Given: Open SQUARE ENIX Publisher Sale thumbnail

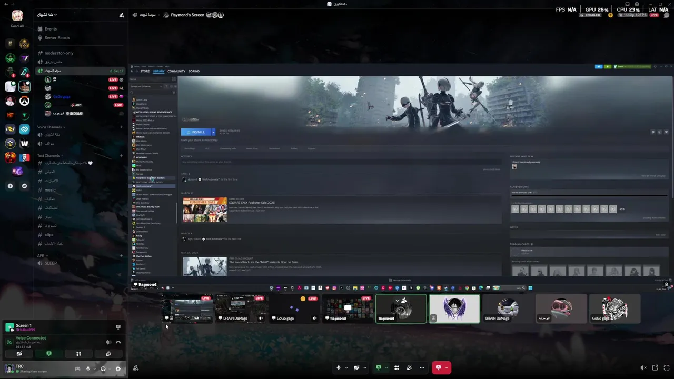Looking at the screenshot, I should [x=205, y=210].
